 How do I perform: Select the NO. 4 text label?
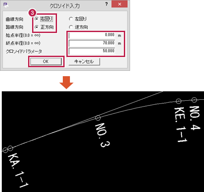point(195,118)
